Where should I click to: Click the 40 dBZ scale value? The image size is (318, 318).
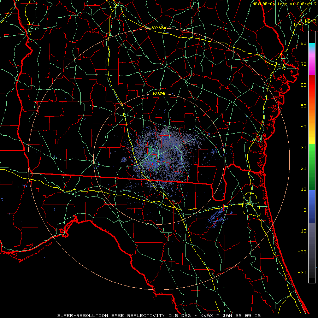click(304, 127)
